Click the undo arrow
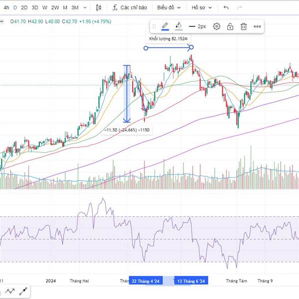The image size is (299, 299). tap(226, 8)
